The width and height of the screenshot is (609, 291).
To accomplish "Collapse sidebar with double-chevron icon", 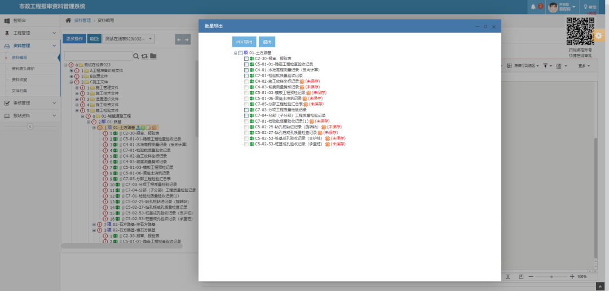I will (x=30, y=126).
